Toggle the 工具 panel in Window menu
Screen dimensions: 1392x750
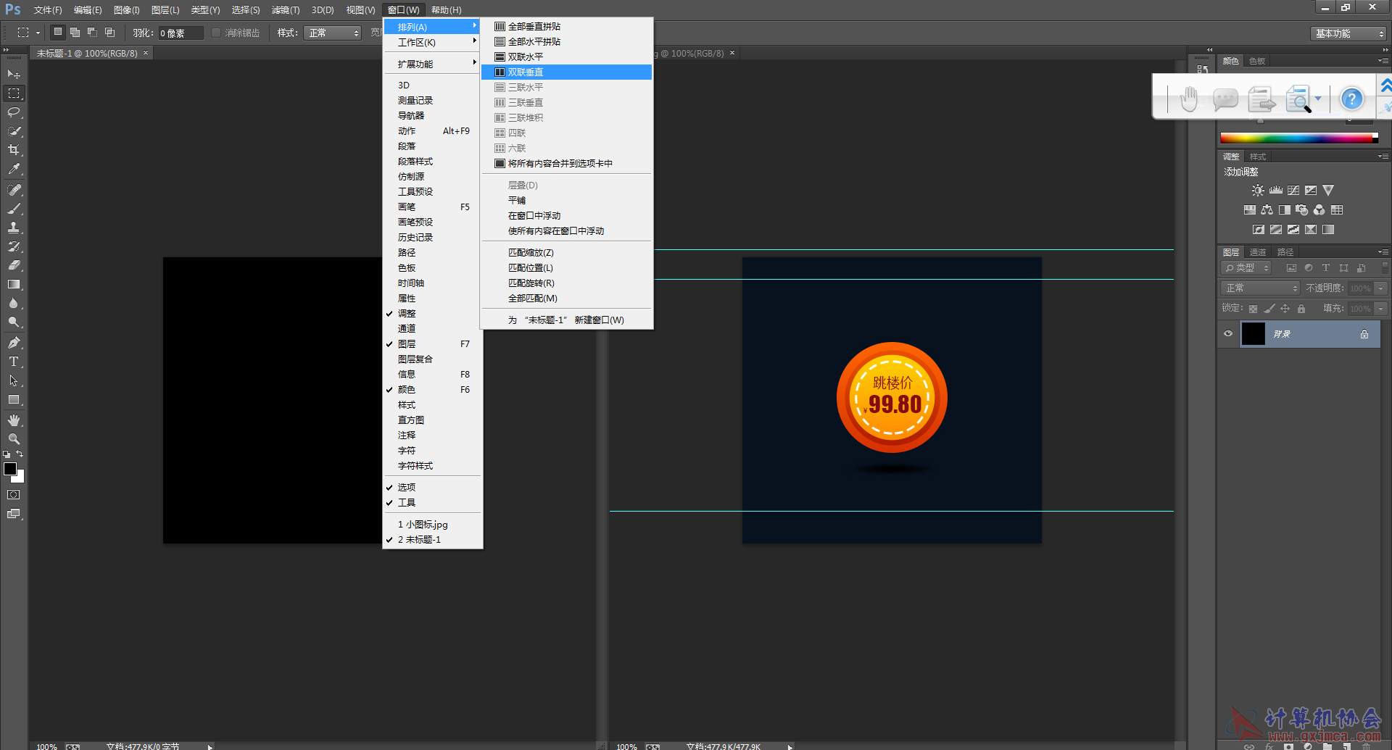point(433,503)
